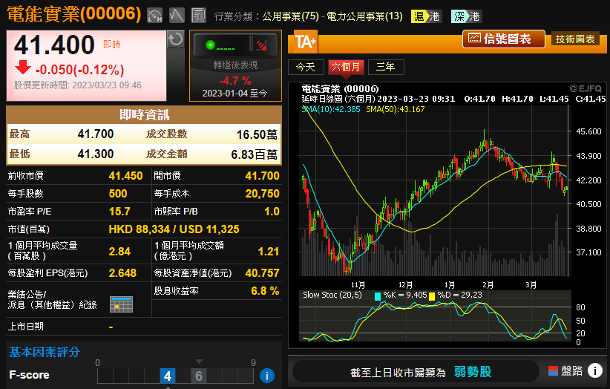Click the SMA(50):43.167 legend label
610x389 pixels.
pos(396,109)
